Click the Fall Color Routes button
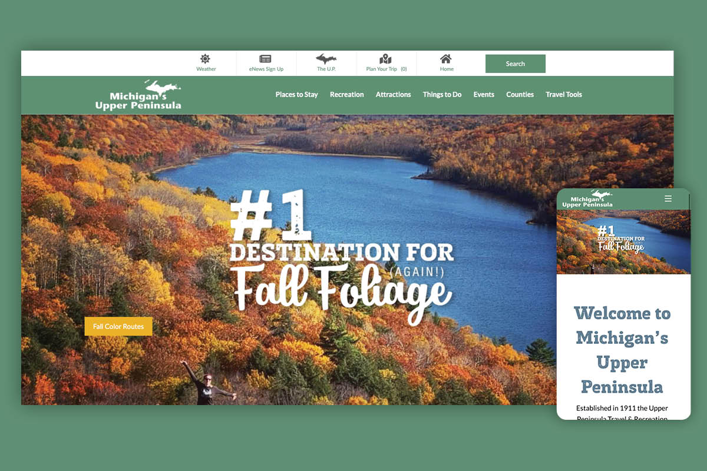 [x=118, y=327]
